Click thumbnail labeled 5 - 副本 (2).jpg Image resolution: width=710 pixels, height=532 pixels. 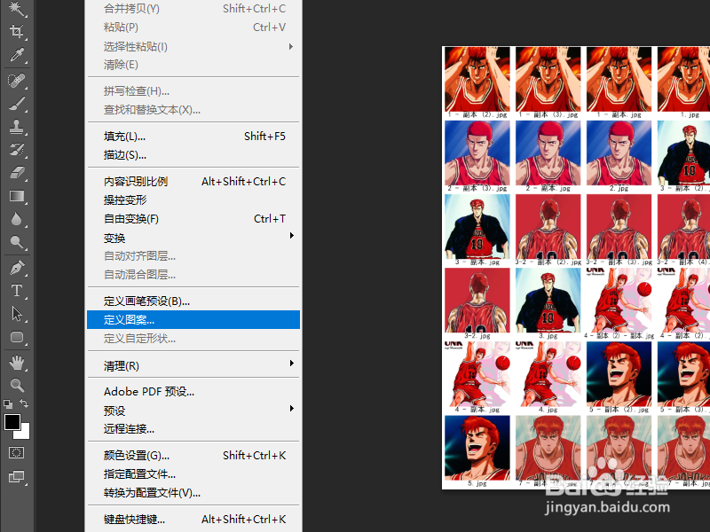619,374
